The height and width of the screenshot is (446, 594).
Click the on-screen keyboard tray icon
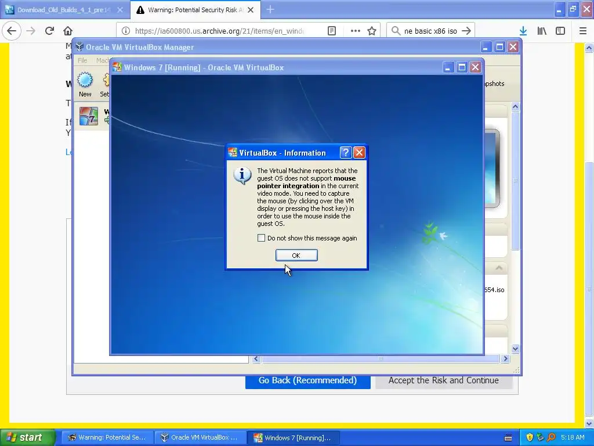[x=508, y=438]
